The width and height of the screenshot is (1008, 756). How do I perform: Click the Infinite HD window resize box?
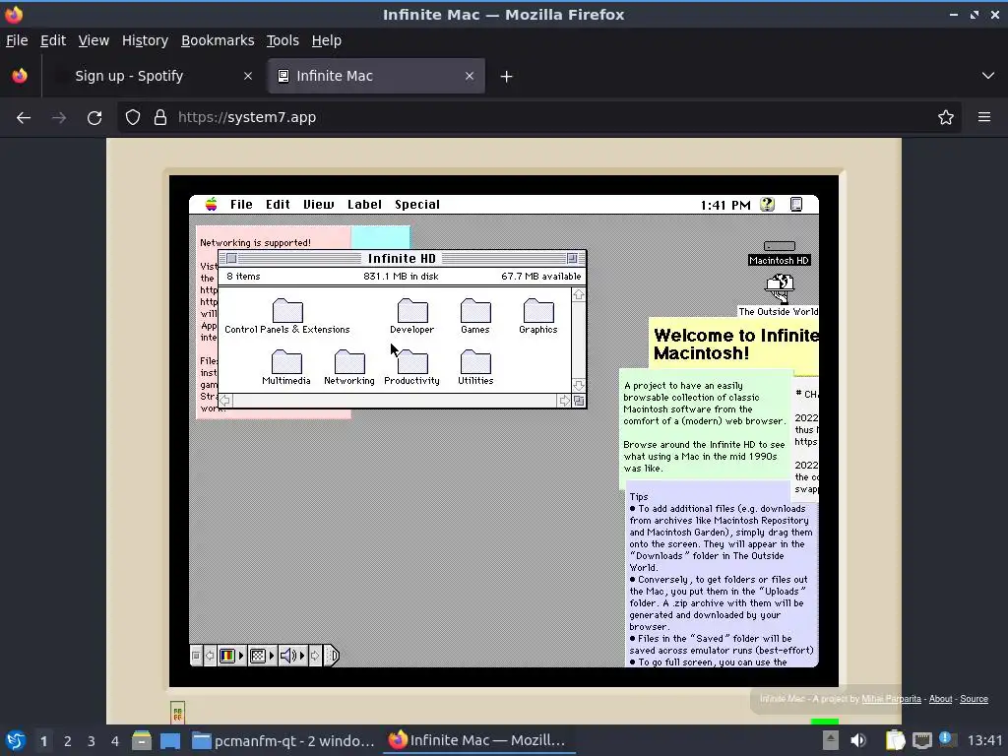point(579,401)
